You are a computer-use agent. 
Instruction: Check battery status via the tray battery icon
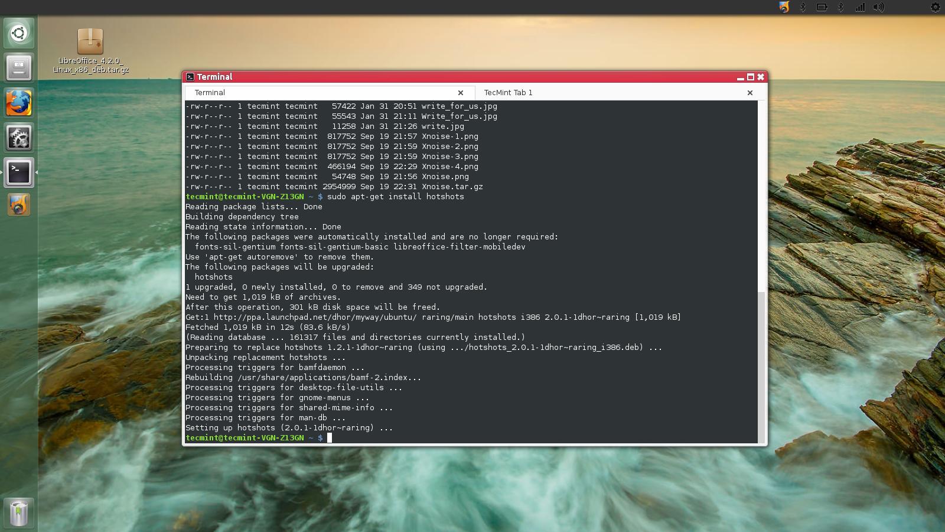(x=822, y=7)
